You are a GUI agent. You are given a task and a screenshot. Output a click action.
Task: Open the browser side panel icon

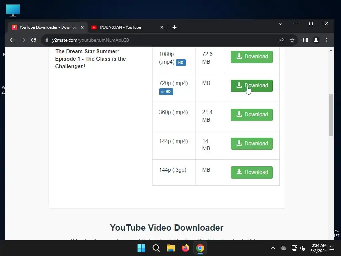[x=305, y=40]
